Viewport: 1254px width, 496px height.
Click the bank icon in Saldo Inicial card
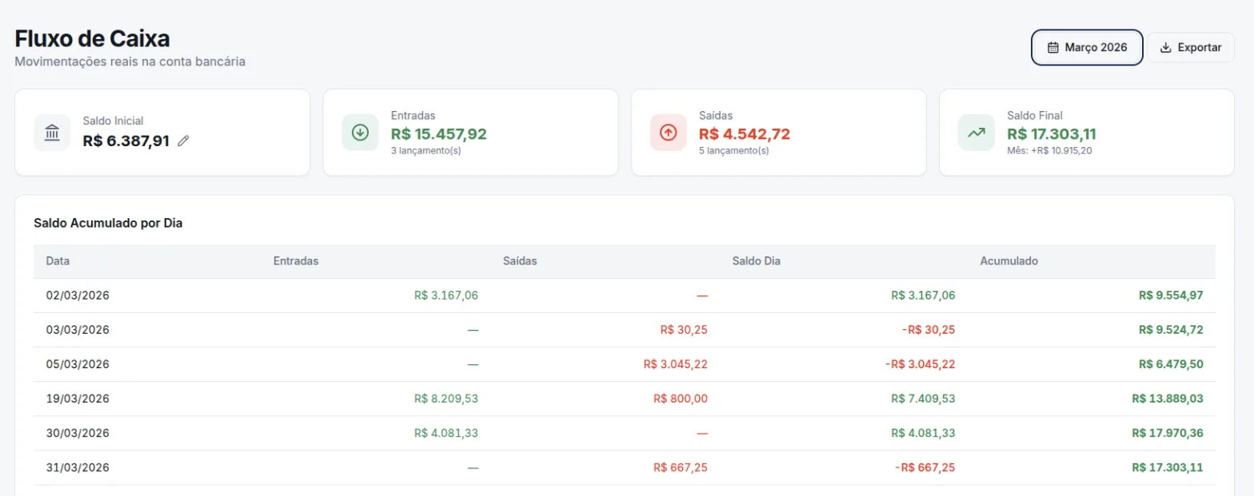point(52,133)
